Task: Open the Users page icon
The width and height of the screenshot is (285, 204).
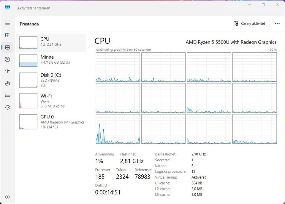Action: [x=7, y=83]
